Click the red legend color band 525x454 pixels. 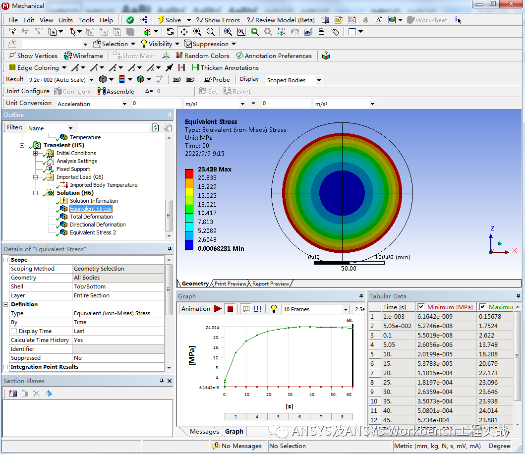click(x=189, y=173)
